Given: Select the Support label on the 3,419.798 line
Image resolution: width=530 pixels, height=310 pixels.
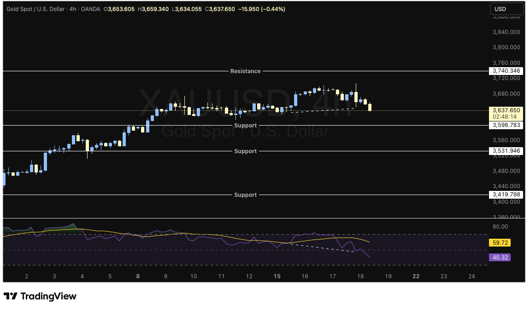Looking at the screenshot, I should (x=245, y=195).
